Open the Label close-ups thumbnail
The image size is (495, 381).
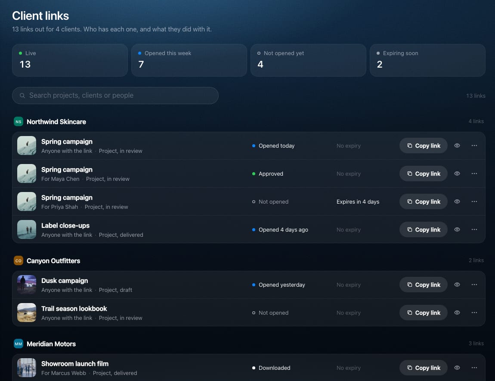(27, 229)
